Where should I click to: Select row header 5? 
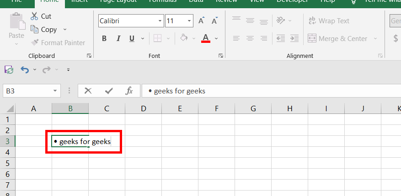7,163
